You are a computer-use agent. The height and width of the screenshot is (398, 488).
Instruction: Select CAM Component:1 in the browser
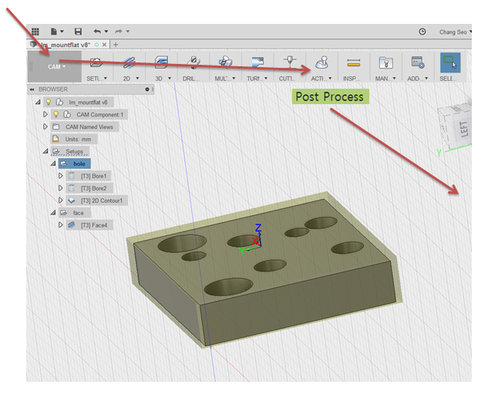click(x=100, y=115)
